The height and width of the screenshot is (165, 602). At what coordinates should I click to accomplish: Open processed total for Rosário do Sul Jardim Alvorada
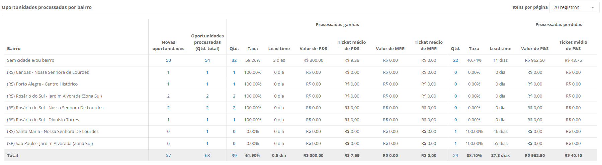(x=207, y=96)
